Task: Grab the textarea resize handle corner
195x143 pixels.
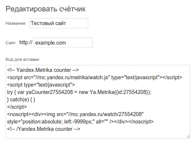Action: click(x=188, y=136)
